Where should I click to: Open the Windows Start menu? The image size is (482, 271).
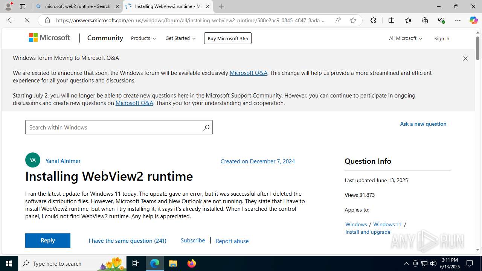tap(9, 263)
